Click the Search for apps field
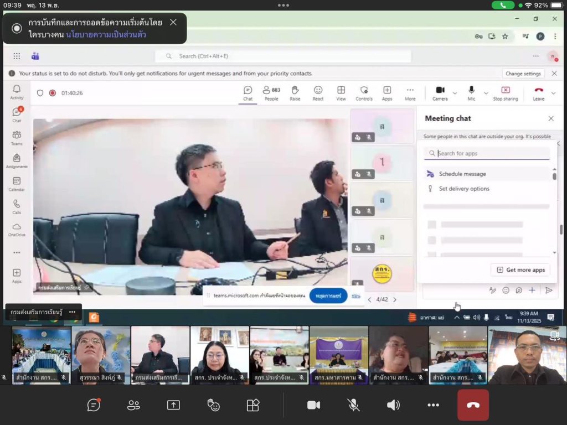 pyautogui.click(x=490, y=153)
